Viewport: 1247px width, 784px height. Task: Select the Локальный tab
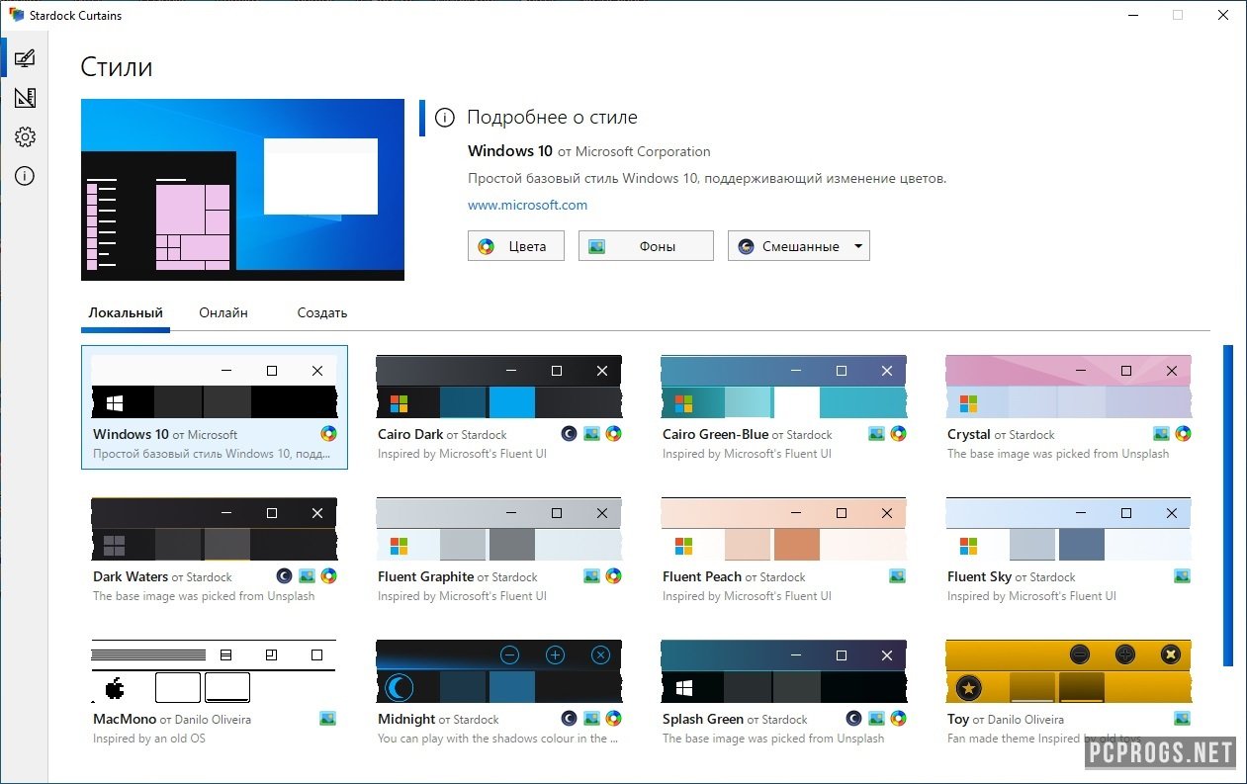126,312
